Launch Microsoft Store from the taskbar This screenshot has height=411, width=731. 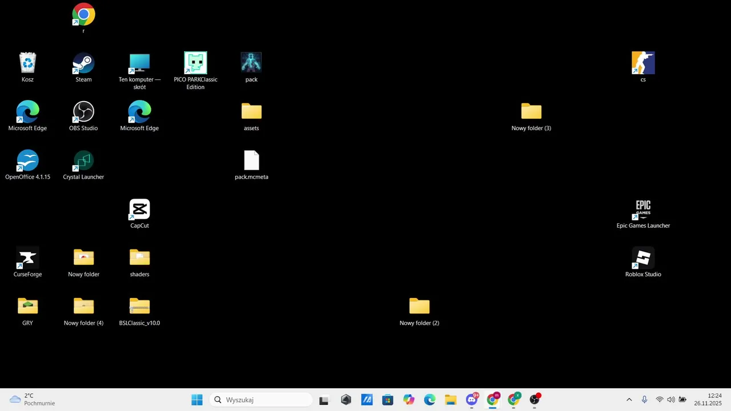tap(388, 400)
